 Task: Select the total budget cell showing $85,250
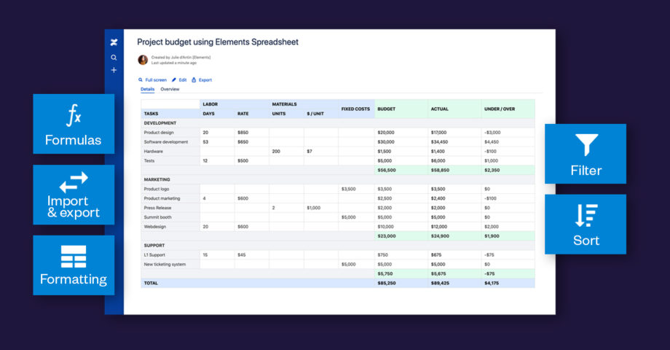[387, 283]
